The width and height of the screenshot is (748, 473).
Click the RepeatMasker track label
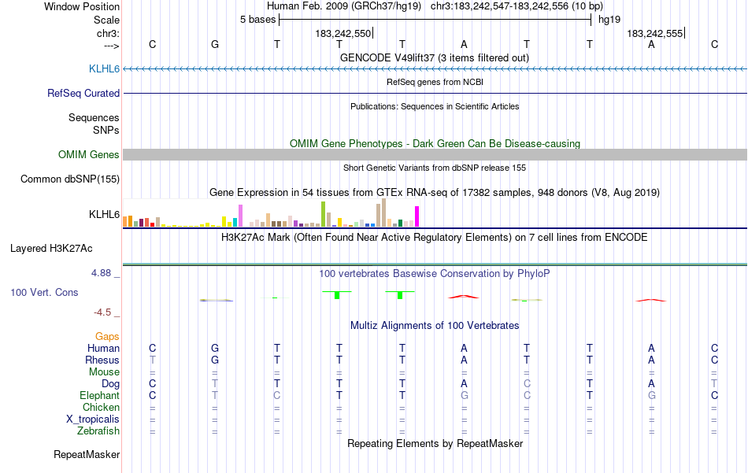pos(87,454)
